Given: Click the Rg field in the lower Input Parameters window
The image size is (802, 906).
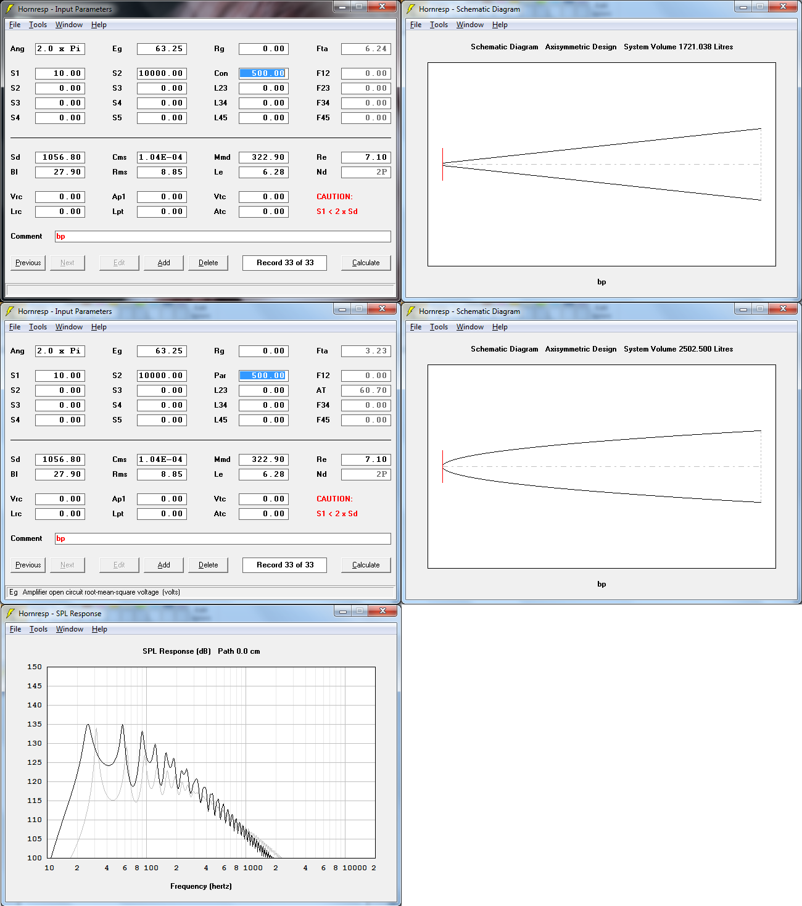Looking at the screenshot, I should tap(263, 351).
